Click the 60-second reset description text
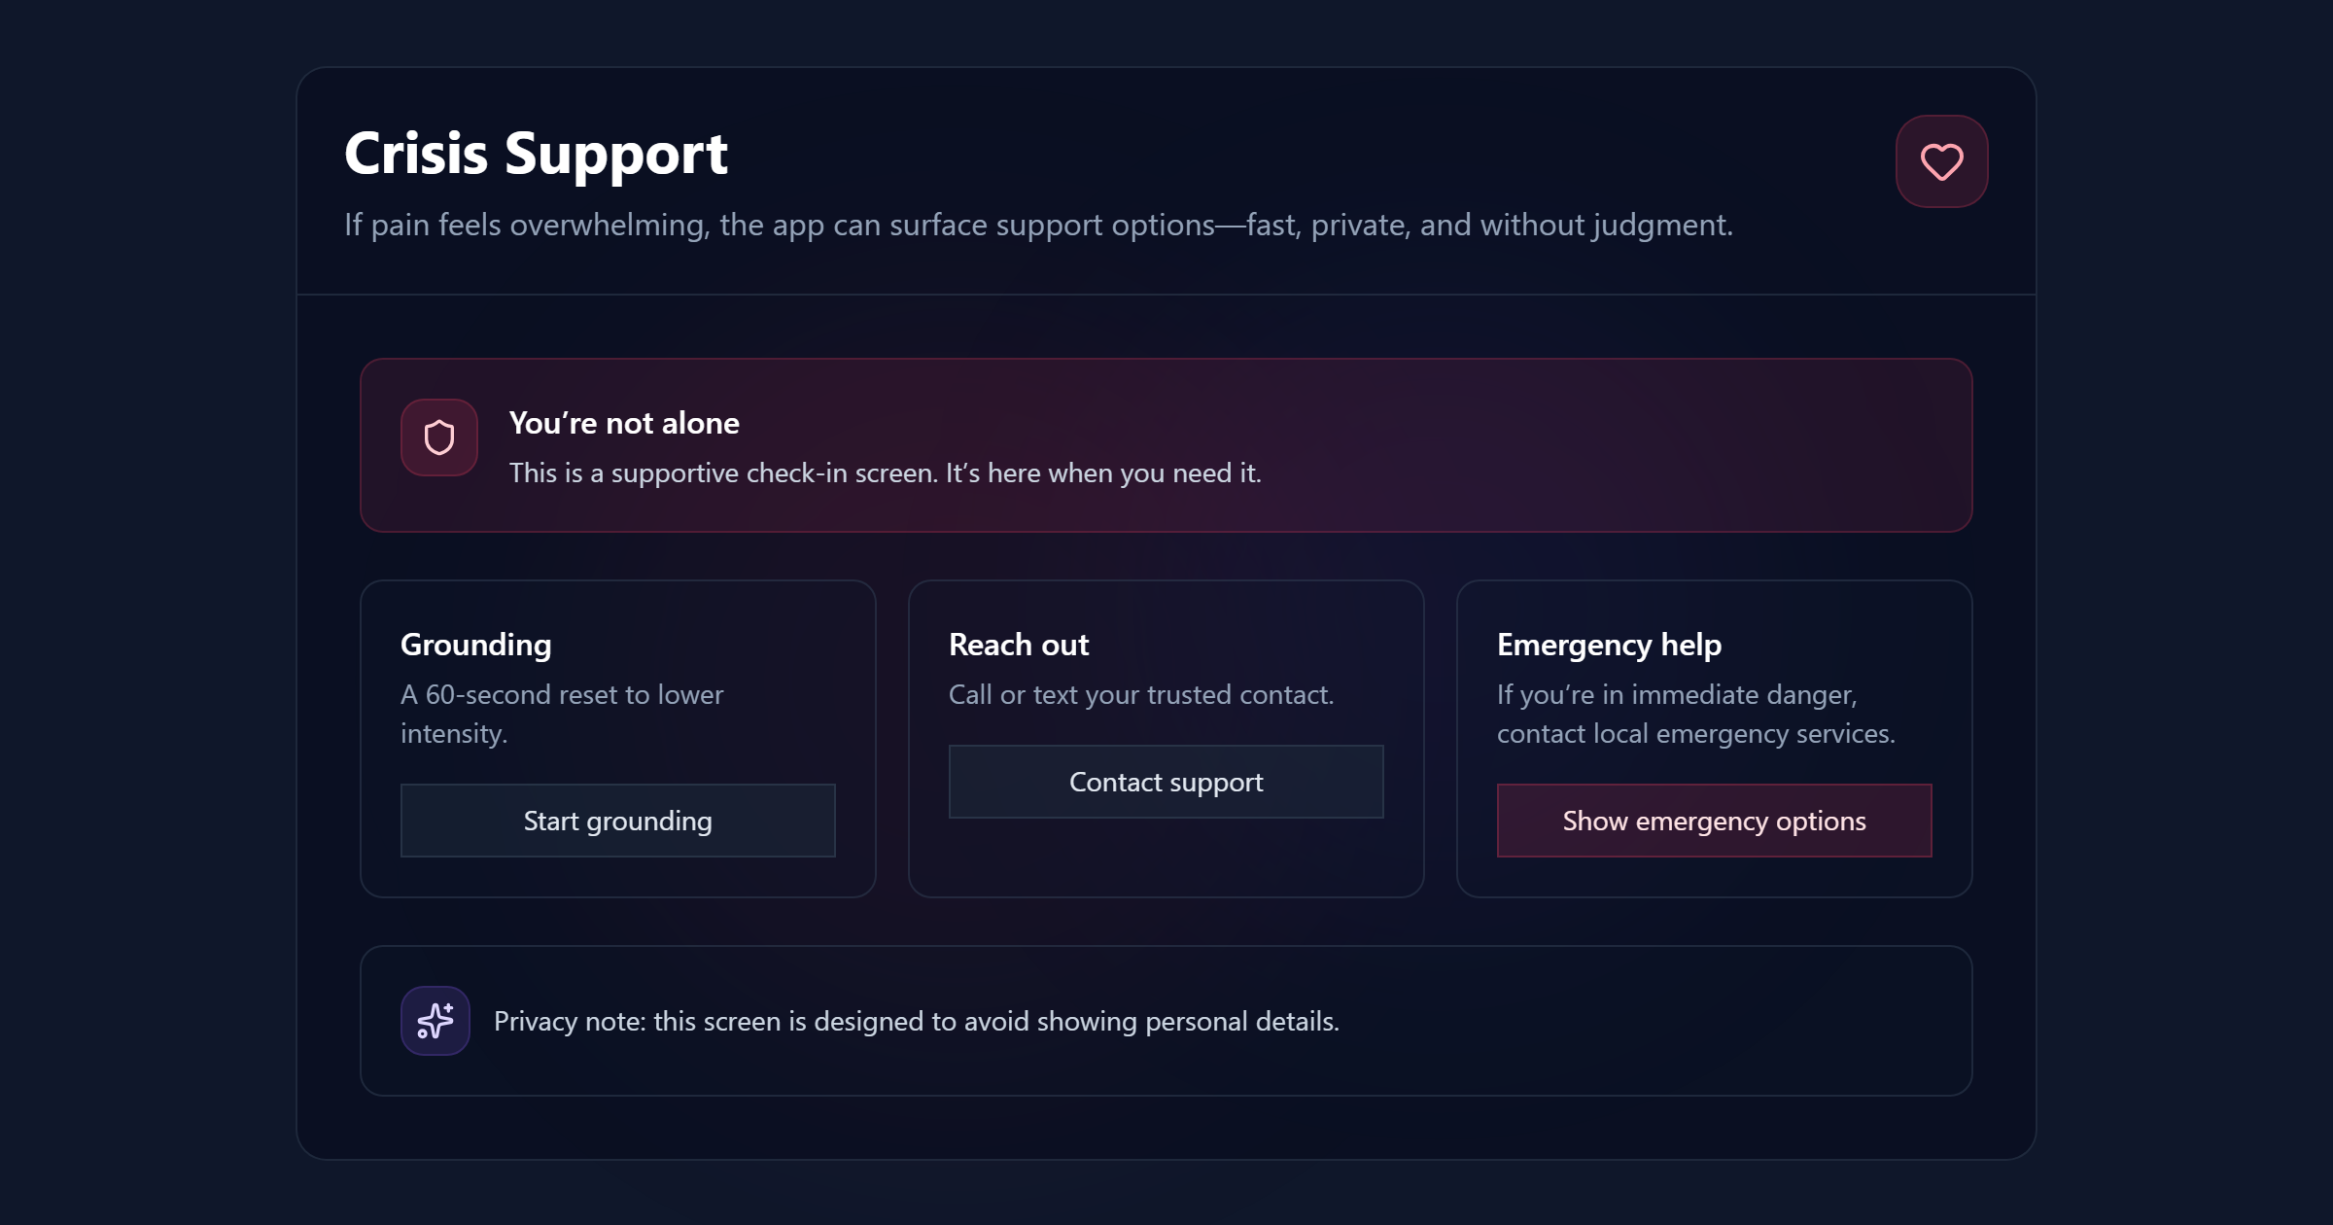Screen dimensions: 2333x1225 tap(561, 714)
